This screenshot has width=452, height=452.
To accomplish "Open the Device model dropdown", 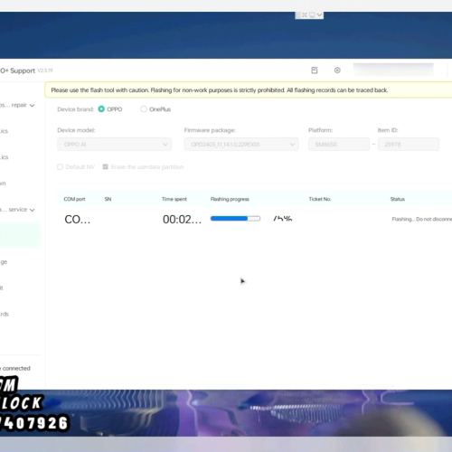I will pyautogui.click(x=115, y=145).
